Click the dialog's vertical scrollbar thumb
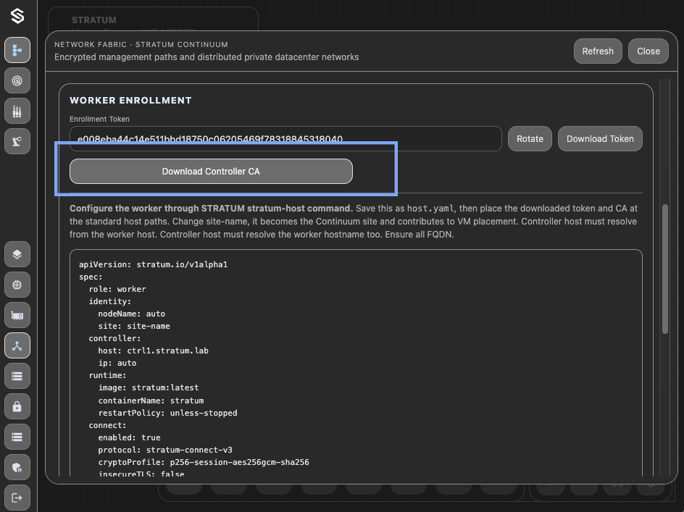This screenshot has height=512, width=684. pyautogui.click(x=665, y=269)
